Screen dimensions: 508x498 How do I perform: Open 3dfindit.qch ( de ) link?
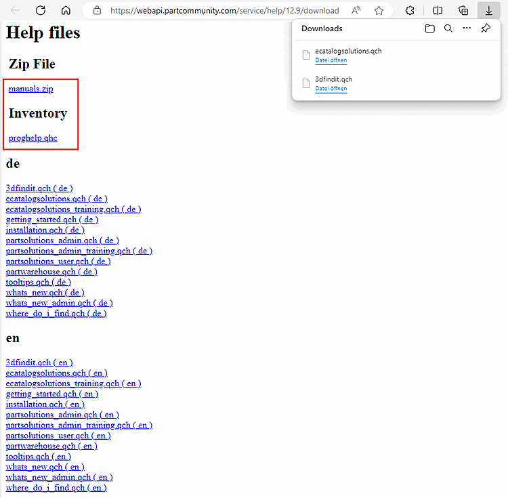click(39, 188)
